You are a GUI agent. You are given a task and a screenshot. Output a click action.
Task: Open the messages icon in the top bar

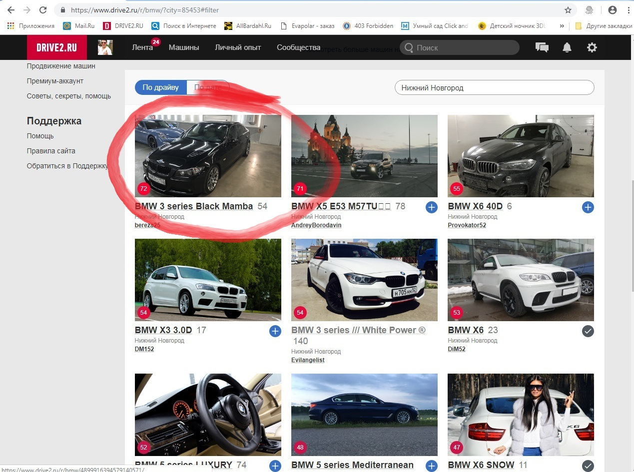point(541,47)
